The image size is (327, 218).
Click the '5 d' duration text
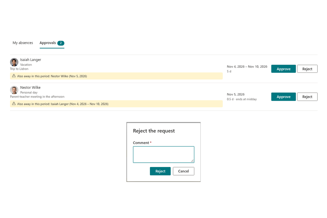click(229, 71)
